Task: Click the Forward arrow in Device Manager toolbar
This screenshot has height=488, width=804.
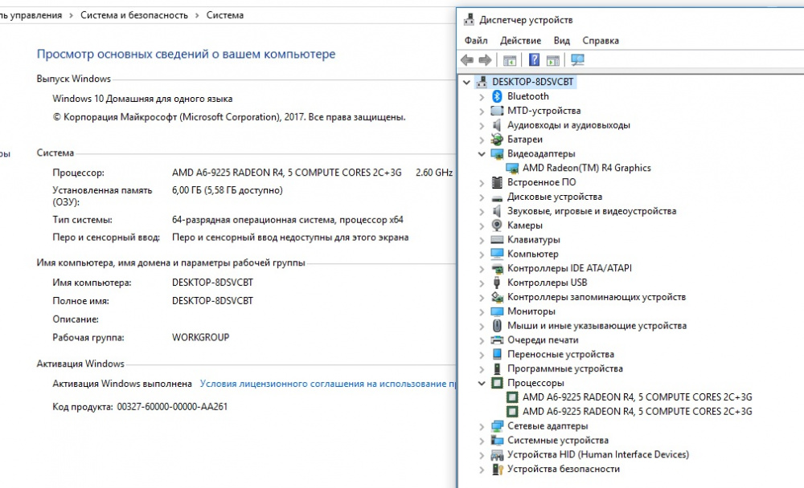Action: point(485,60)
